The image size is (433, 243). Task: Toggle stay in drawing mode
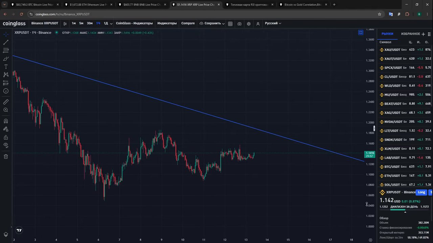(x=6, y=129)
